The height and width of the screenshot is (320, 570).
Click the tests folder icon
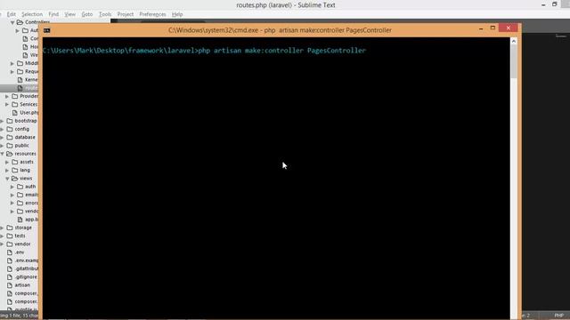[x=10, y=236]
